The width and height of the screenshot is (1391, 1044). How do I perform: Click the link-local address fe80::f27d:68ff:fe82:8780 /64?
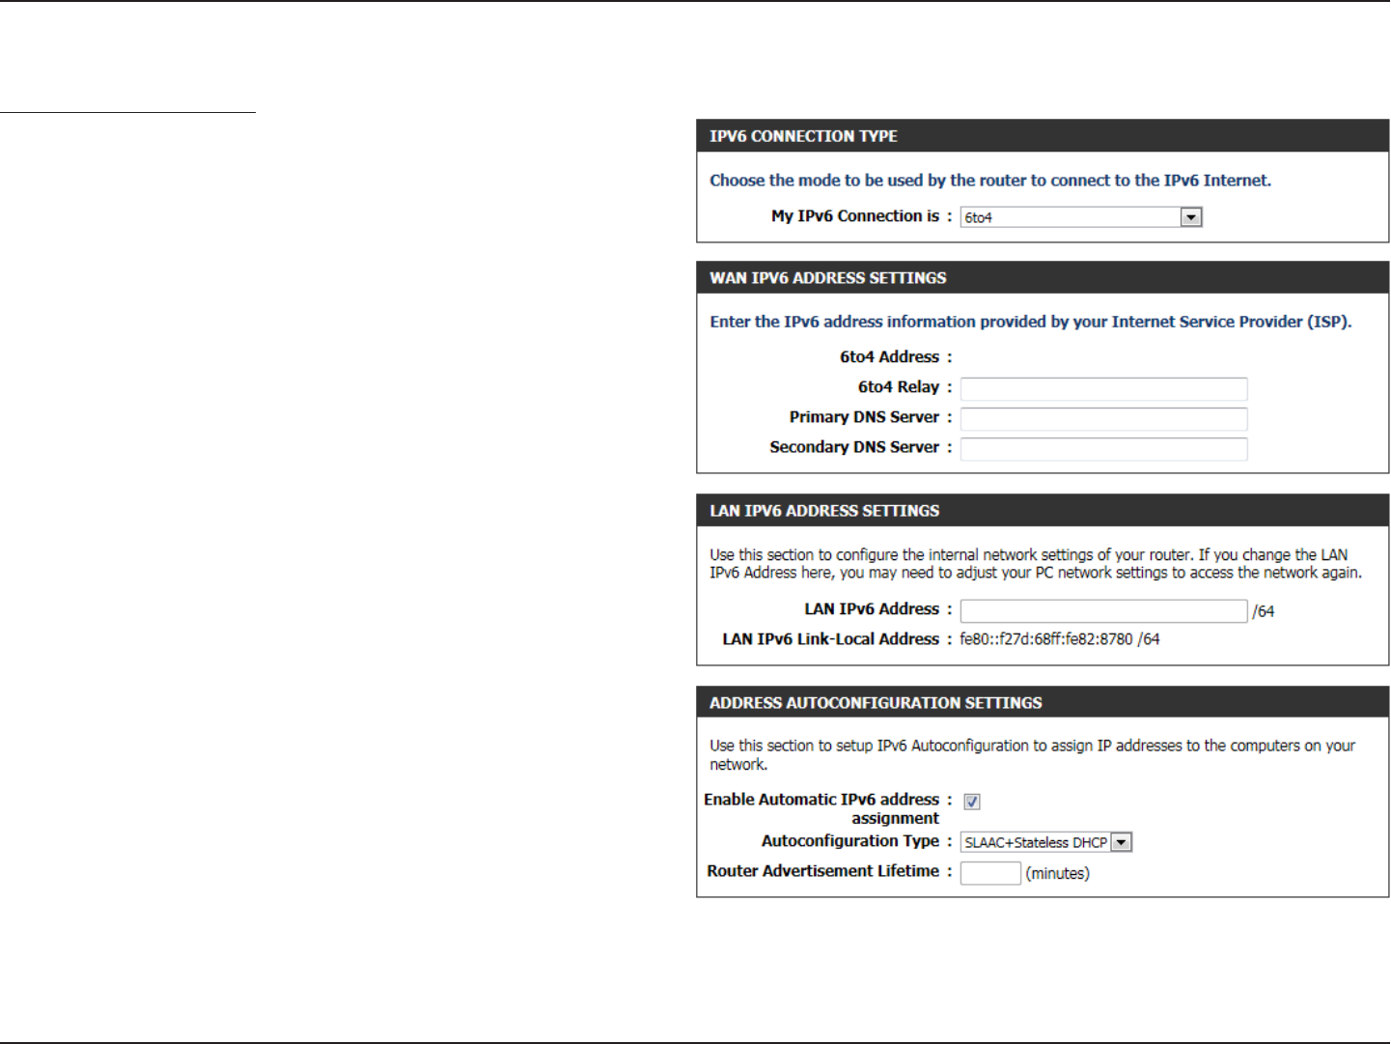[x=1060, y=639]
